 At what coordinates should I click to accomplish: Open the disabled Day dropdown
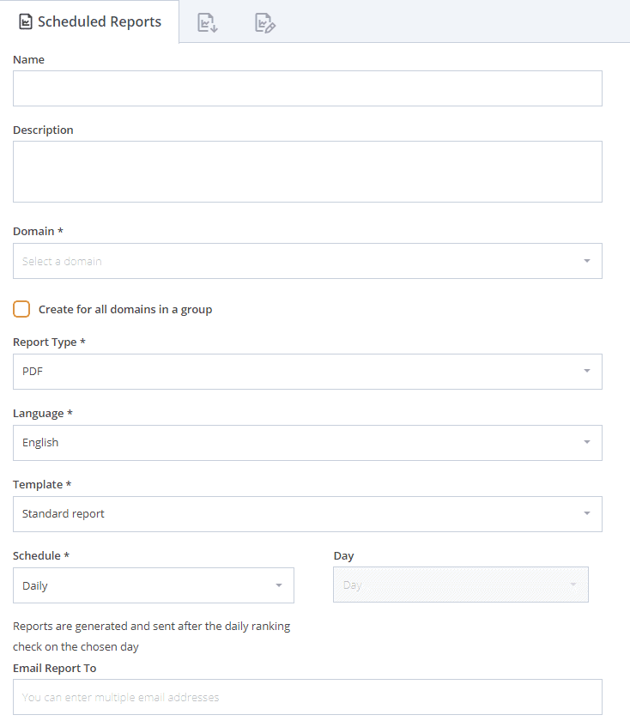point(461,585)
